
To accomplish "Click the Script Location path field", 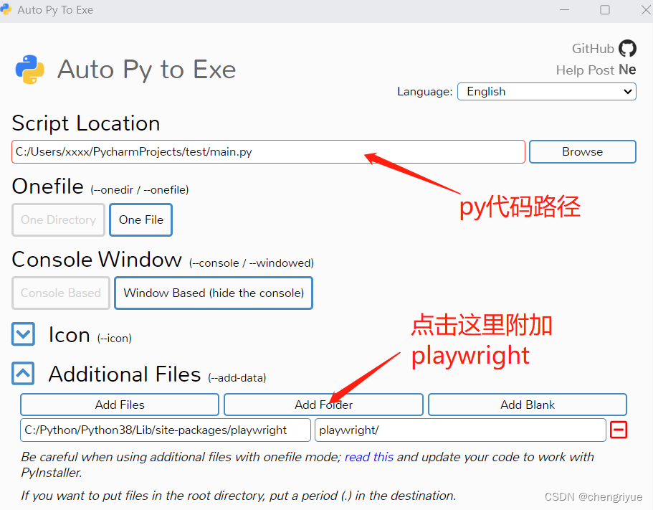I will (268, 151).
